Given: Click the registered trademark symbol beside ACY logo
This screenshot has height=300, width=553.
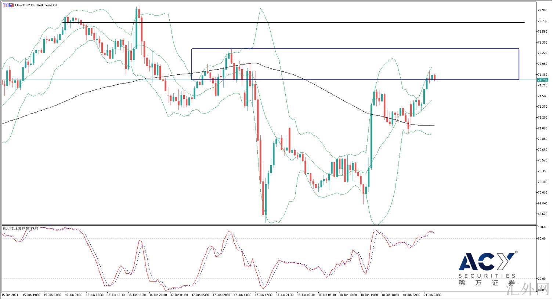Looking at the screenshot, I should (516, 252).
